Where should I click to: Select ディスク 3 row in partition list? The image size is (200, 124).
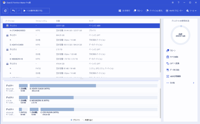[81, 64]
